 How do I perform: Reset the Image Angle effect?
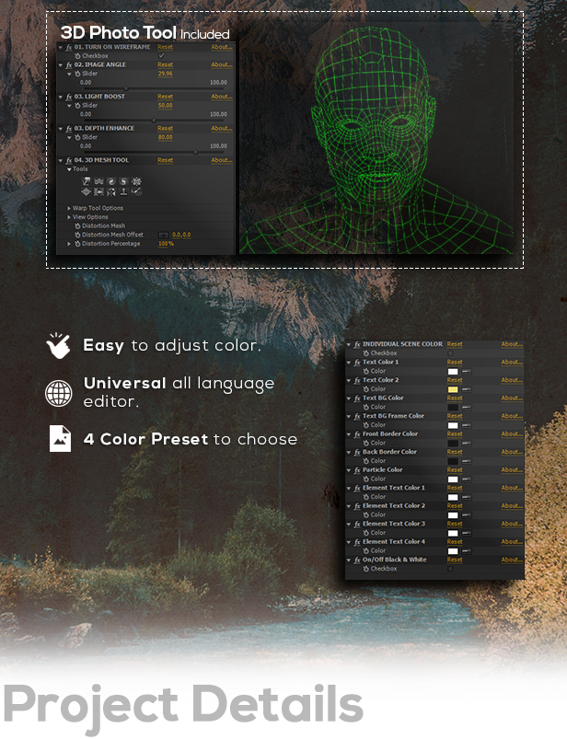coord(165,65)
